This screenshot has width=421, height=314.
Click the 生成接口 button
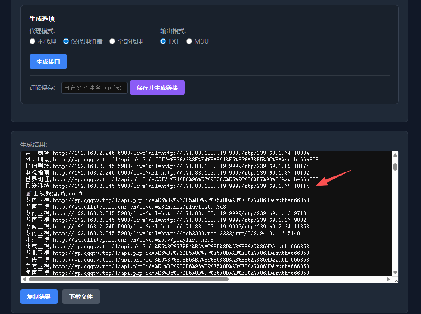(48, 61)
